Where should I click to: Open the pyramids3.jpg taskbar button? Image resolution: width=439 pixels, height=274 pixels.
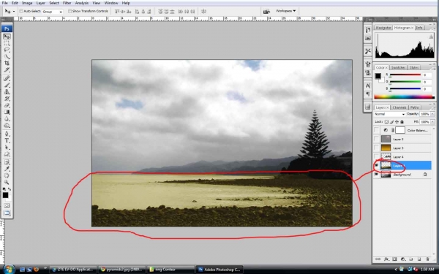coord(121,270)
